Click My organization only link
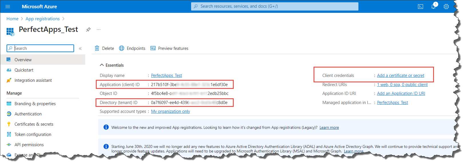The image size is (466, 165). click(170, 111)
